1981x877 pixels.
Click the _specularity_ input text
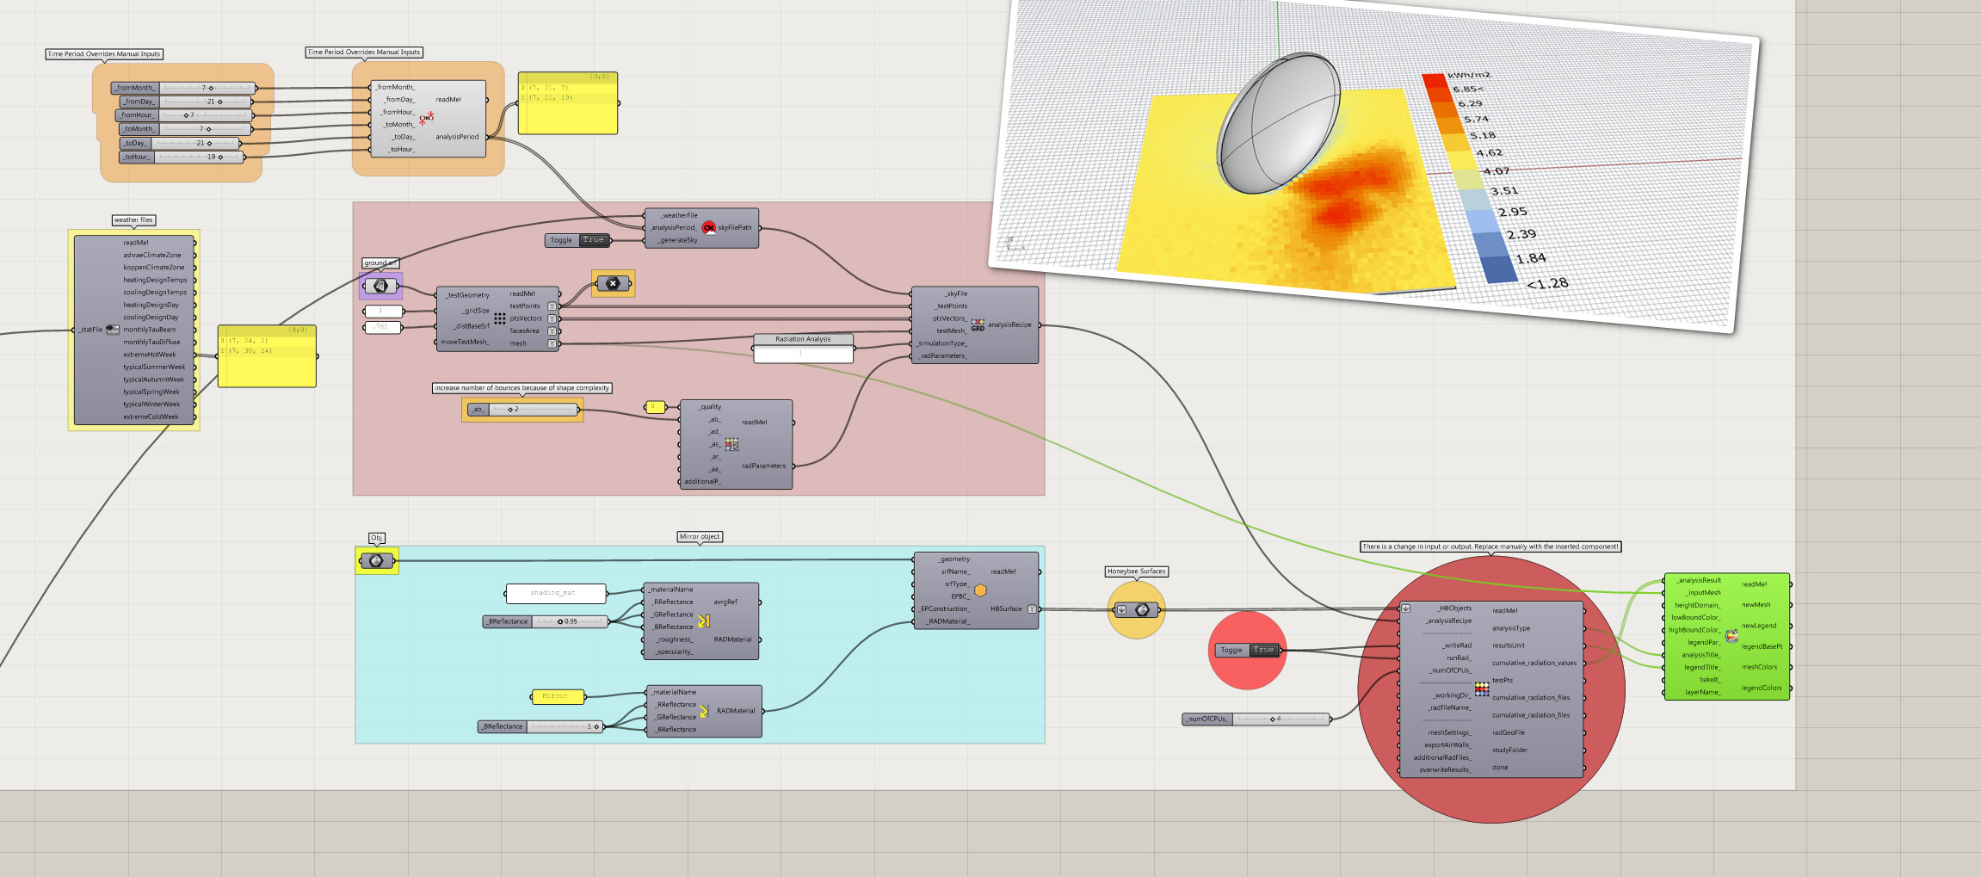pyautogui.click(x=673, y=652)
